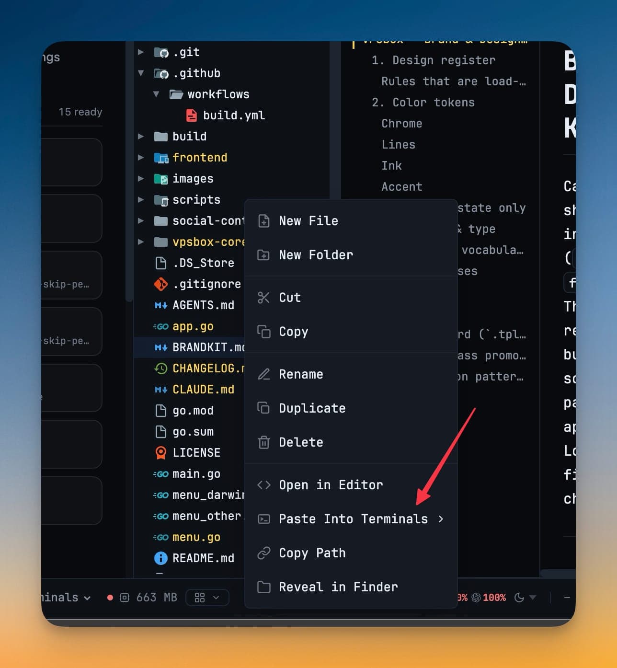The width and height of the screenshot is (617, 668).
Task: Click the markdown icon beside AGENTS.md
Action: 161,306
